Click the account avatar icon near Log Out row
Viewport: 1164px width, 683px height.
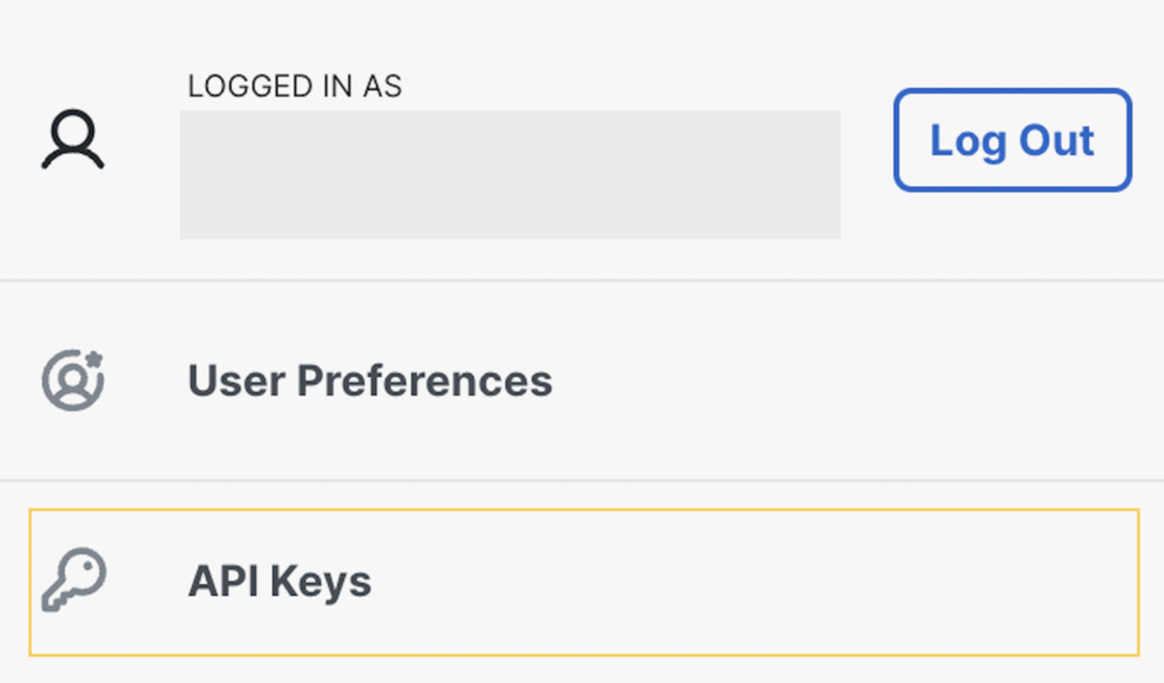[x=73, y=139]
